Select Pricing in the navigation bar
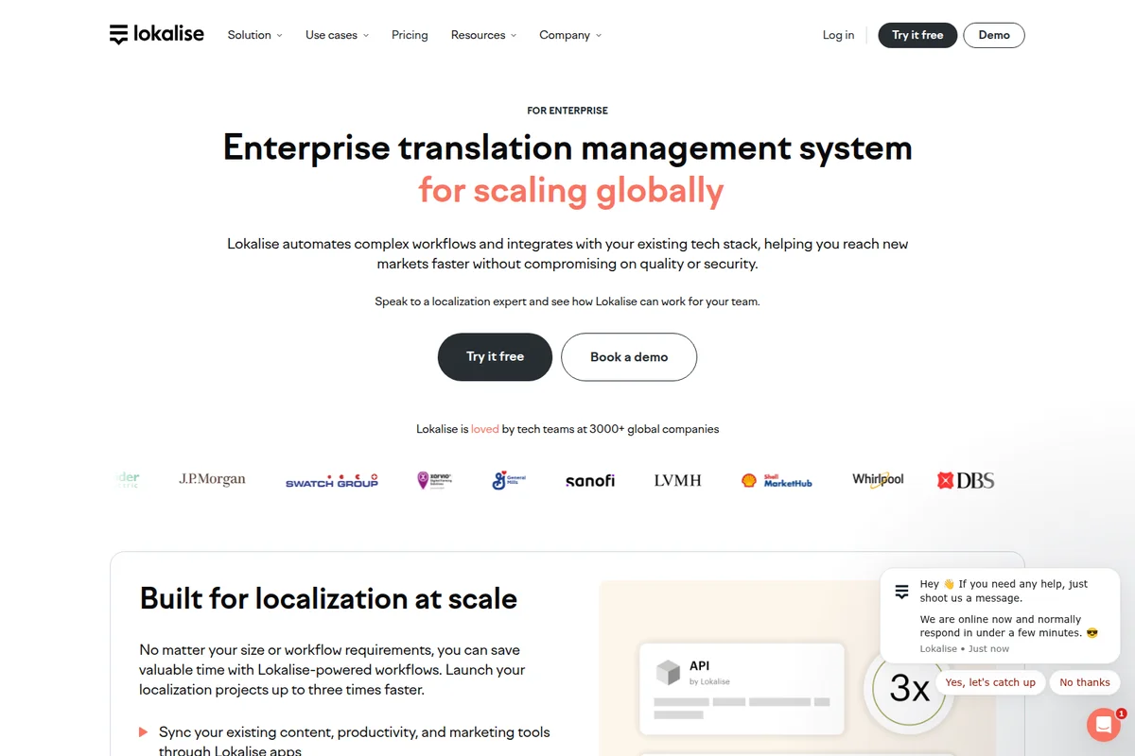 pyautogui.click(x=410, y=35)
